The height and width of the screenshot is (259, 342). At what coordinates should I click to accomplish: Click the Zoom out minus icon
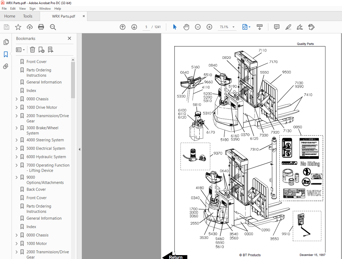[x=198, y=27]
